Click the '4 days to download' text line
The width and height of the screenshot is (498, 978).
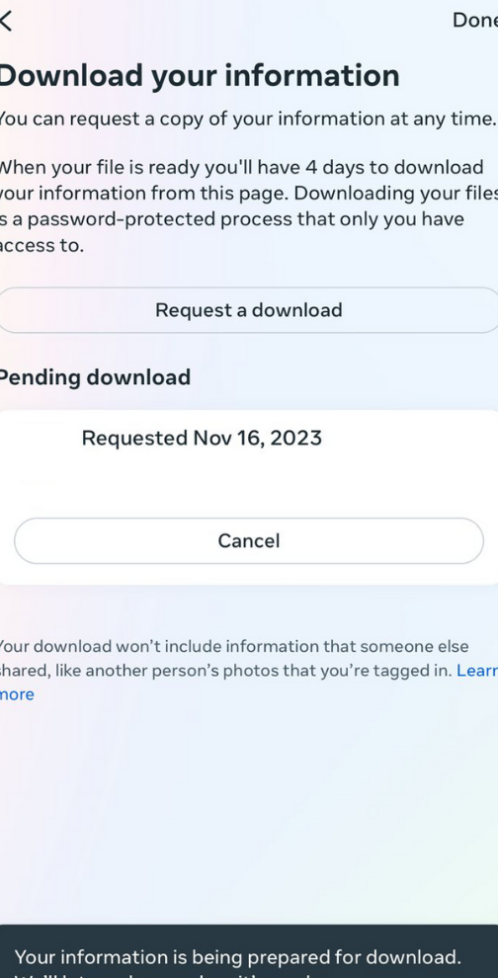point(241,168)
